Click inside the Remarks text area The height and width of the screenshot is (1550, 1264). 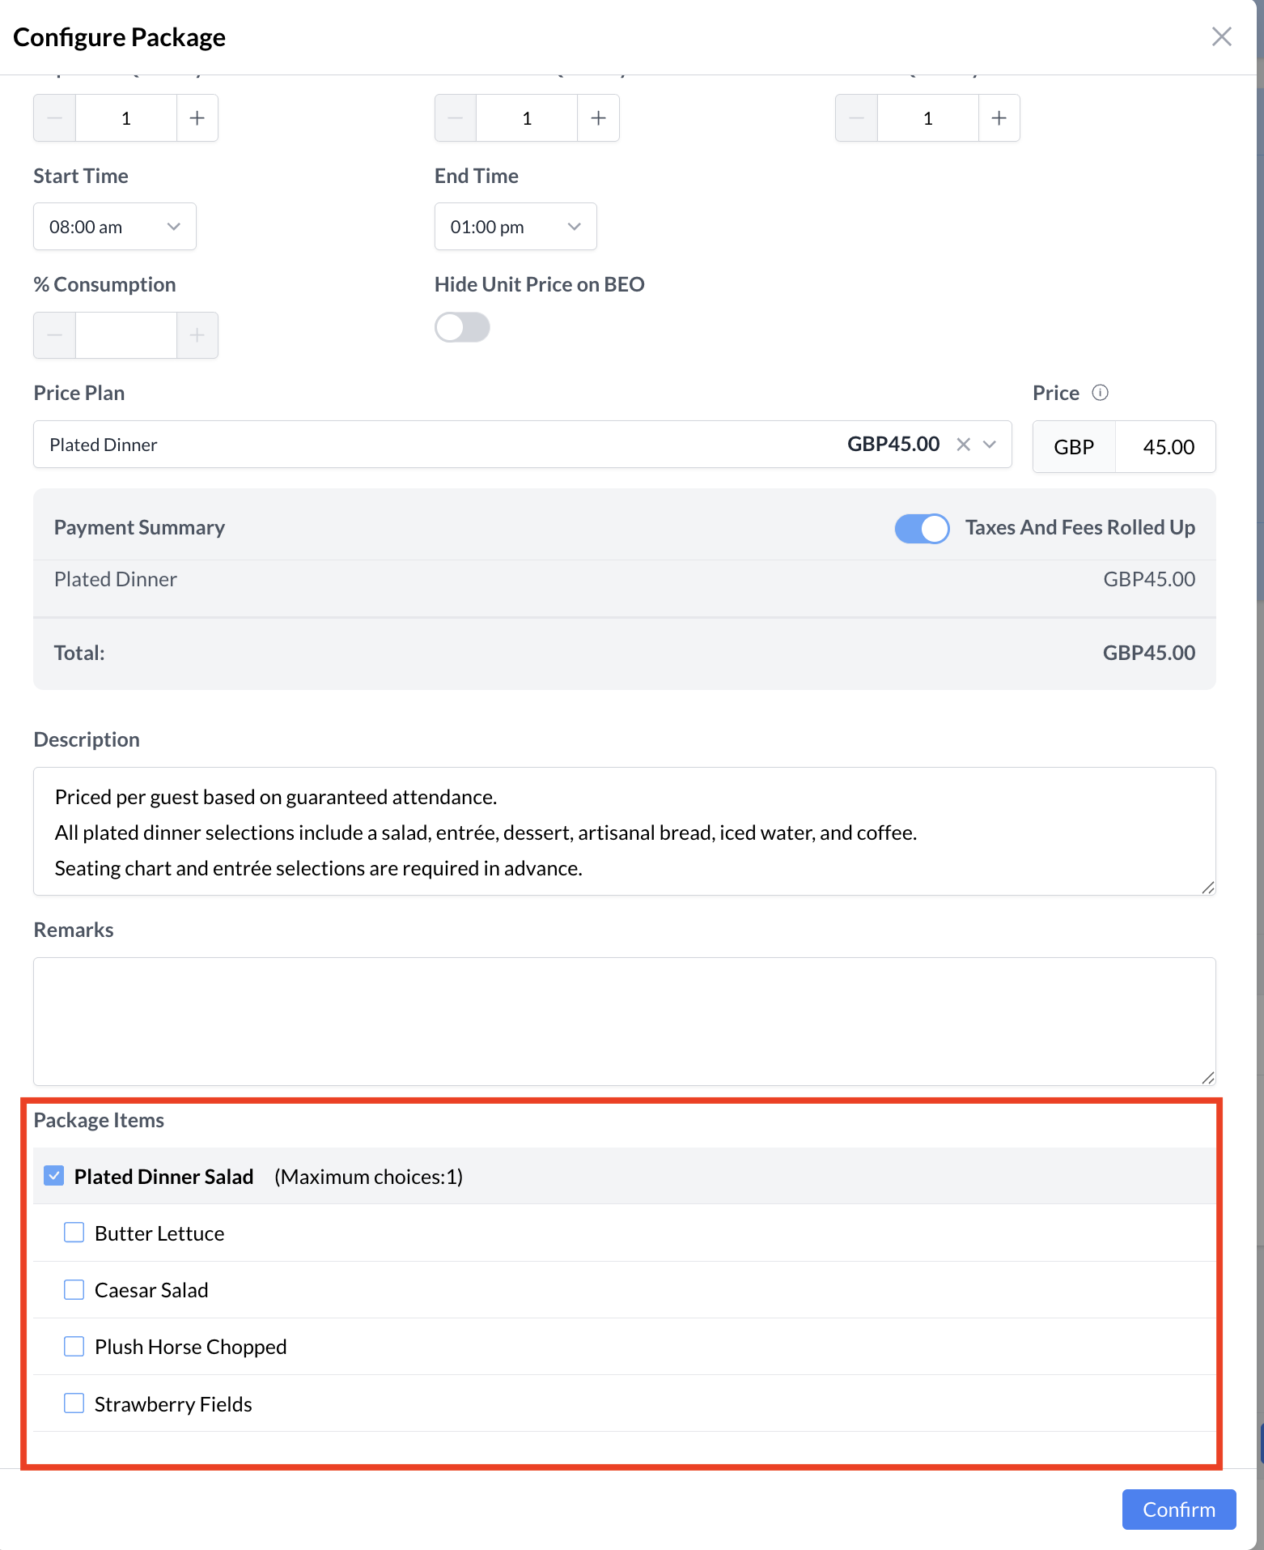[x=624, y=1021]
